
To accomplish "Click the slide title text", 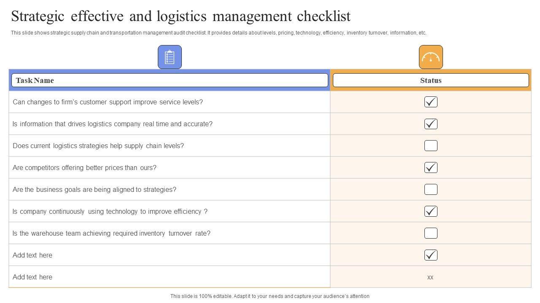I will click(181, 16).
